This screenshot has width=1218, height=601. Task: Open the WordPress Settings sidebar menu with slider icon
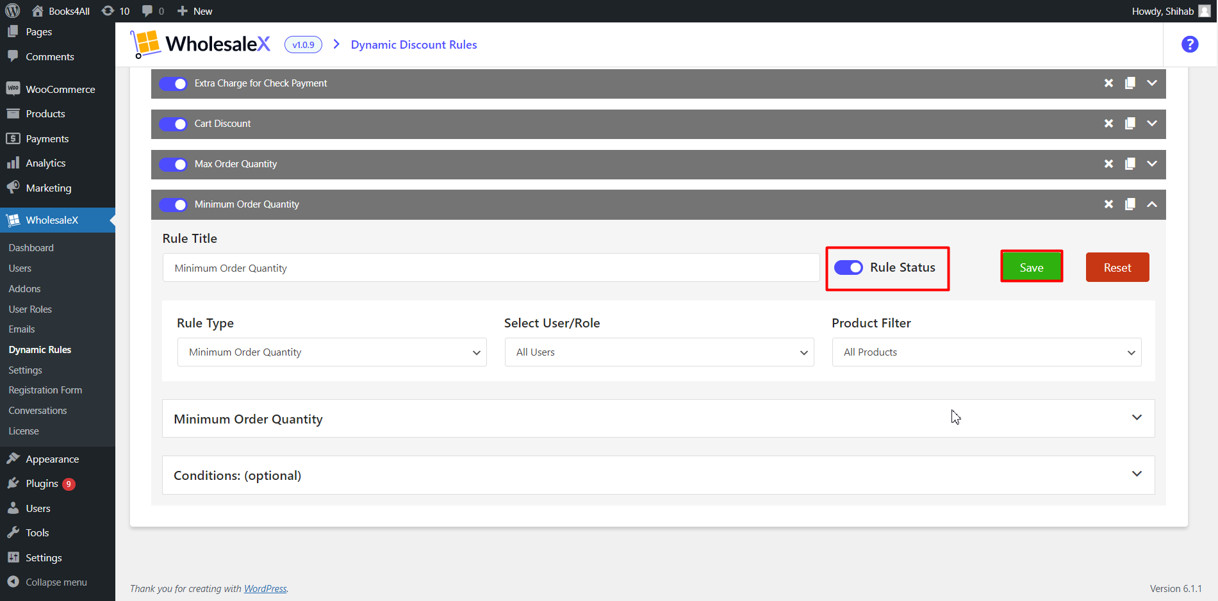[58, 557]
